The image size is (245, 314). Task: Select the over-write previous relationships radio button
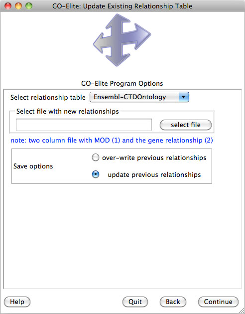tap(96, 157)
